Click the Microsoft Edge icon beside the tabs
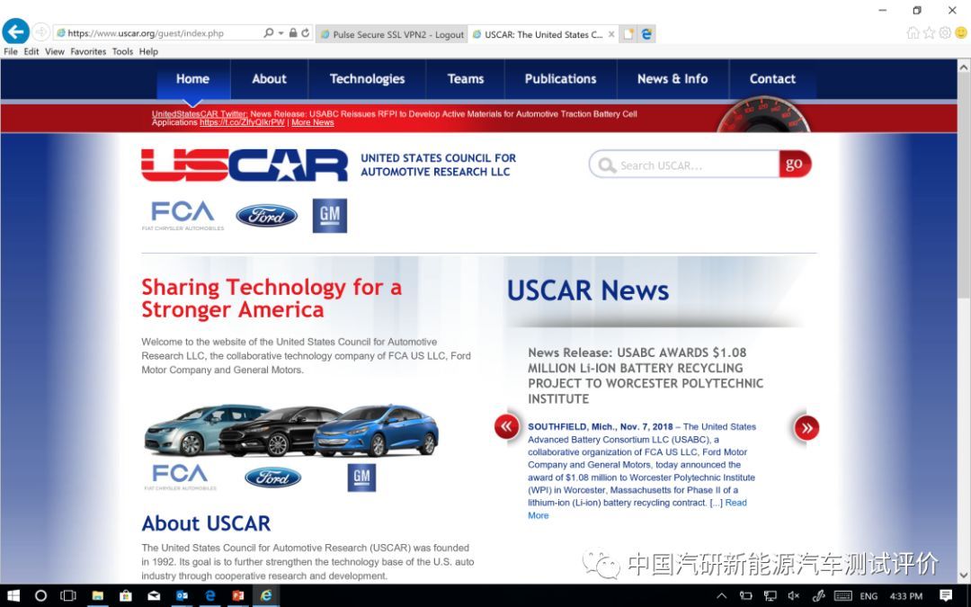Image resolution: width=971 pixels, height=607 pixels. 646,34
